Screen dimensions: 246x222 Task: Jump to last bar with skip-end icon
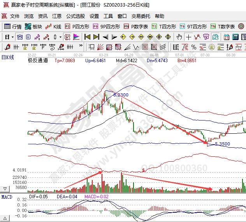click(x=96, y=37)
